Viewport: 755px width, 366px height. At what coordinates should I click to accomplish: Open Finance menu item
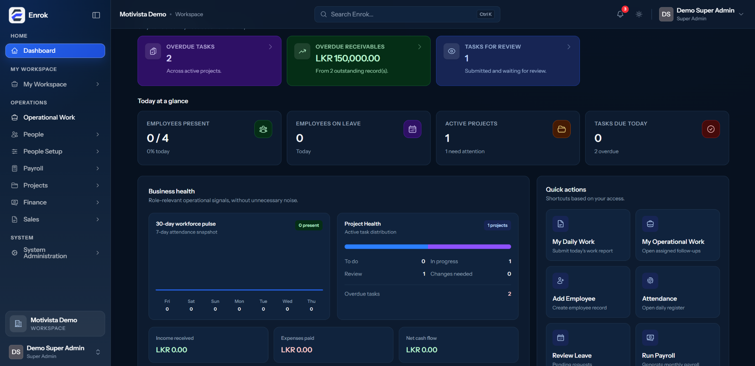[55, 202]
